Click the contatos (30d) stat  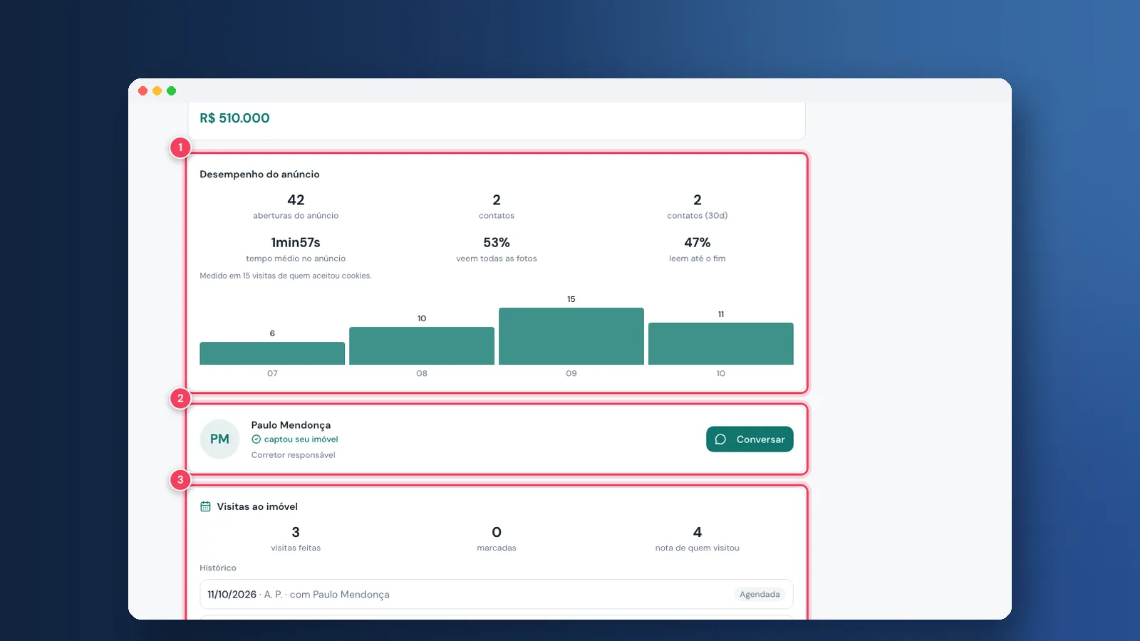698,207
